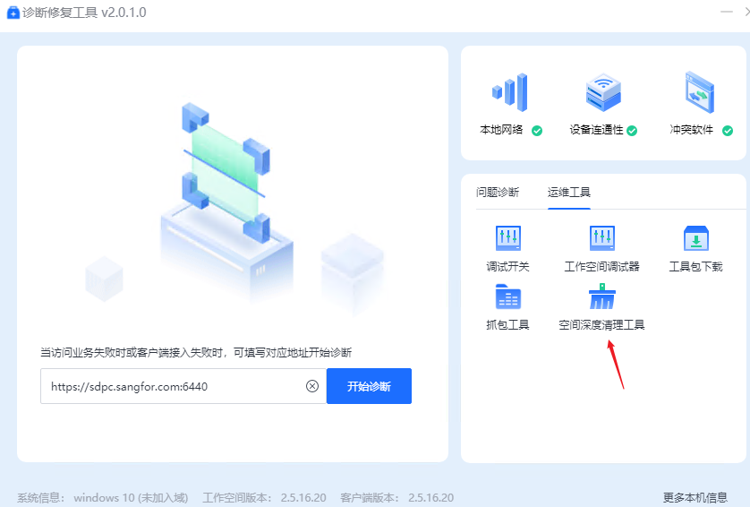Launch the 工作空间调试器 tool

point(601,238)
